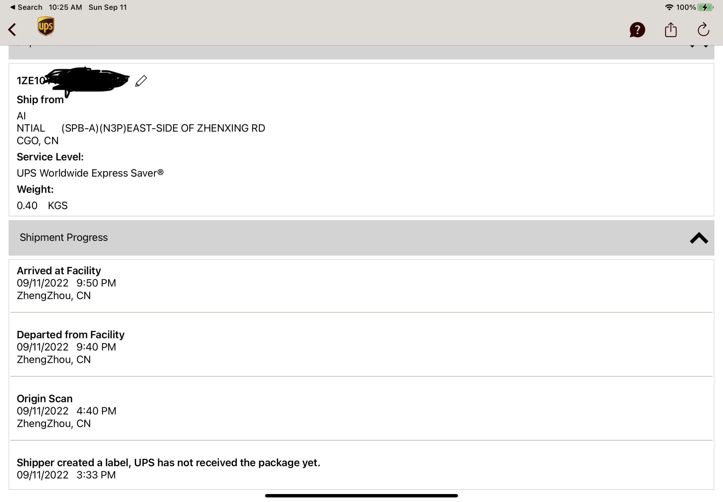Tap the Shipment Progress header label
This screenshot has height=502, width=723.
(64, 238)
